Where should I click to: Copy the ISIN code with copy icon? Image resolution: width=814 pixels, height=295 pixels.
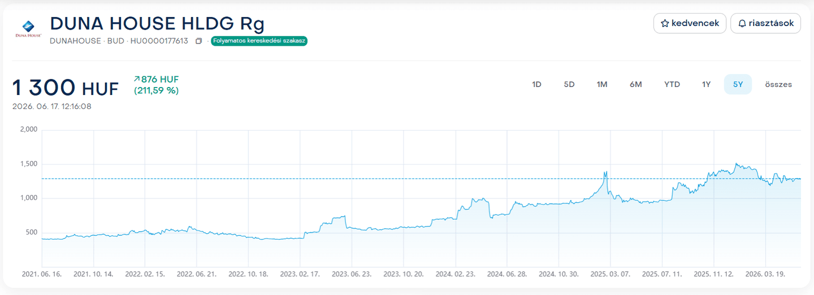tap(198, 41)
